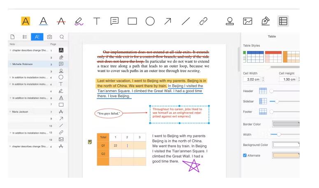
Task: Select the Line tool
Action: [186, 21]
